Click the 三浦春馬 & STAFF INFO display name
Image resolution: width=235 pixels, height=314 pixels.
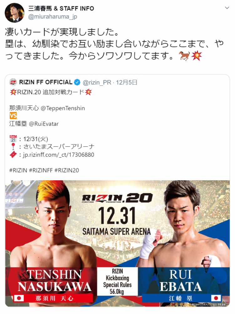(x=61, y=8)
